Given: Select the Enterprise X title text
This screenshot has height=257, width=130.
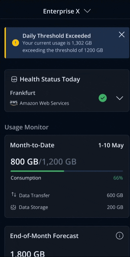Looking at the screenshot, I should [62, 11].
